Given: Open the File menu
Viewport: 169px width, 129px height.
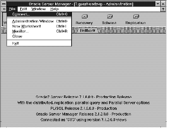Looking at the screenshot, I should 12,9.
